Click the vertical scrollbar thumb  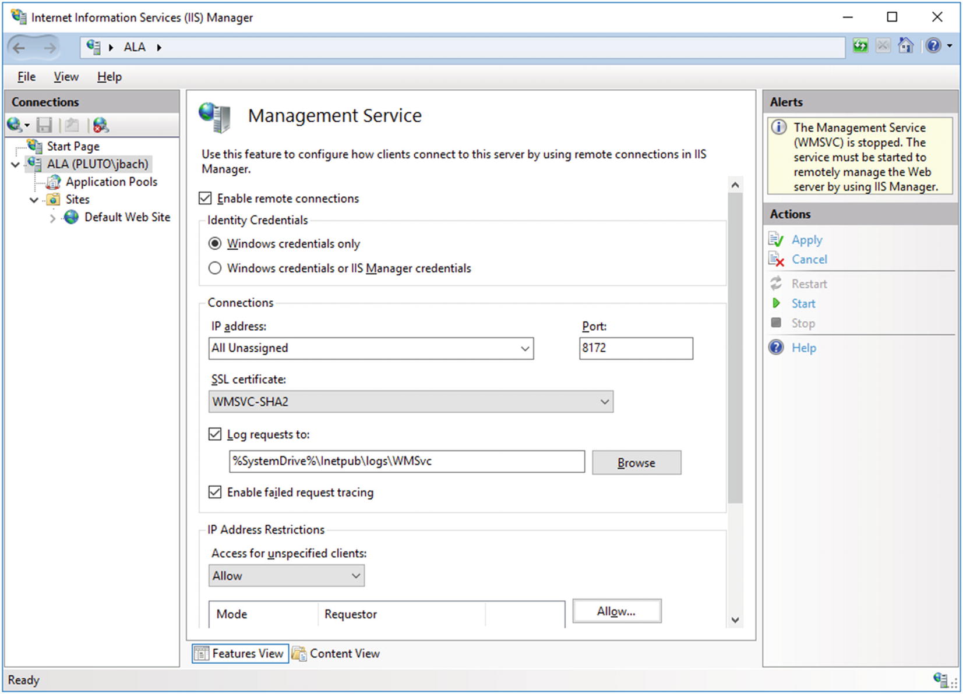pos(735,348)
